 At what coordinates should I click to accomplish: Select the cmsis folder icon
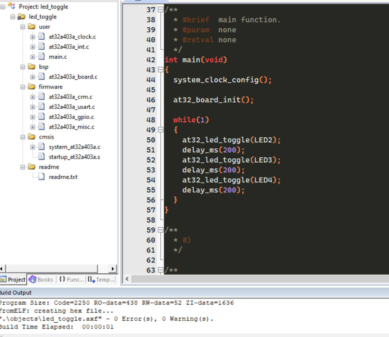pyautogui.click(x=32, y=137)
